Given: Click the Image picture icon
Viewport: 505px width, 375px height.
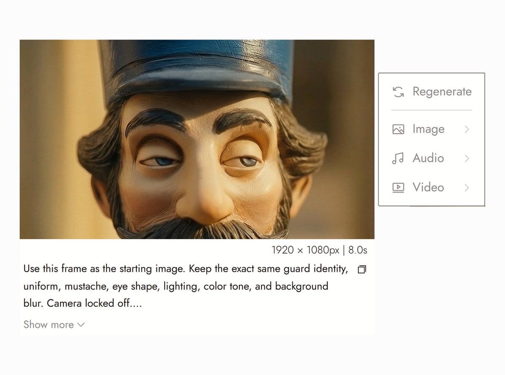Looking at the screenshot, I should (x=398, y=129).
